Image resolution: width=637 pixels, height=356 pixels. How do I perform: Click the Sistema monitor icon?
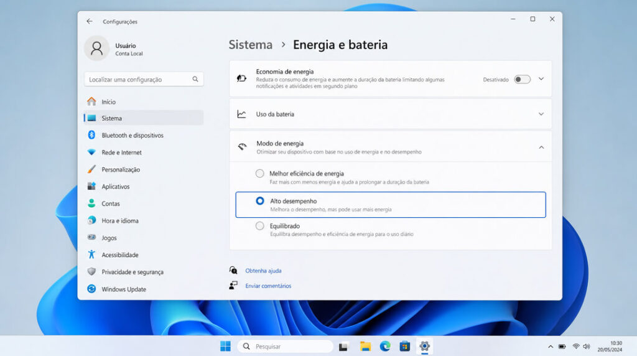[x=92, y=118]
